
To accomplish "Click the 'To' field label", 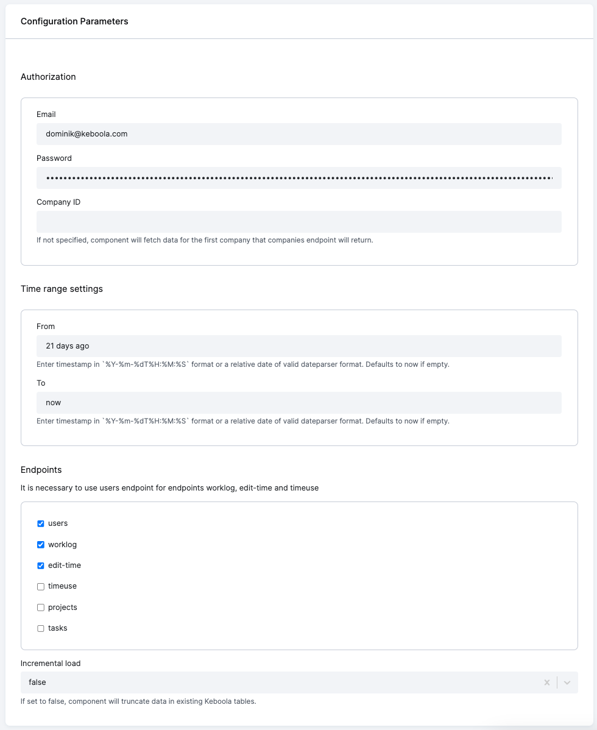I will click(x=41, y=383).
